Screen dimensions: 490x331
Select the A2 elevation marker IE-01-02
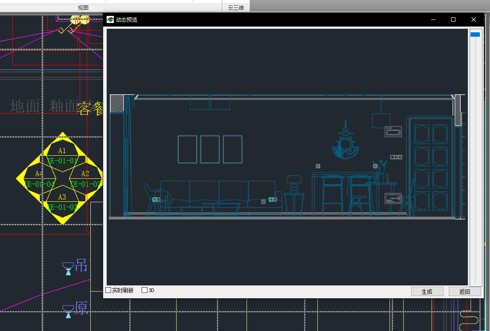coord(85,179)
